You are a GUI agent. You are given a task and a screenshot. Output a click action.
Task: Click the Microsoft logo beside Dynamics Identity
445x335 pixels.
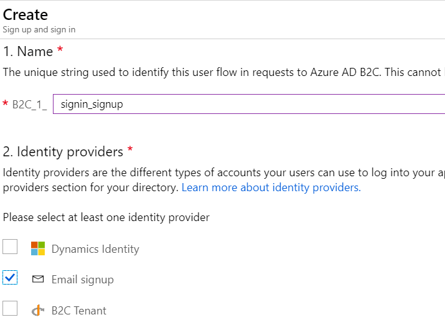pyautogui.click(x=38, y=249)
